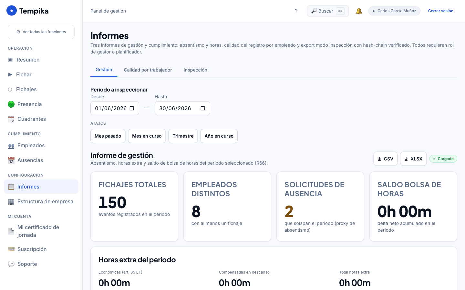Viewport: 465px width, 290px height.
Task: Click the search magnifier icon
Action: pos(314,11)
